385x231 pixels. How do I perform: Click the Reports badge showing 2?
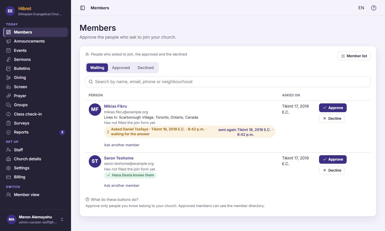(62, 132)
